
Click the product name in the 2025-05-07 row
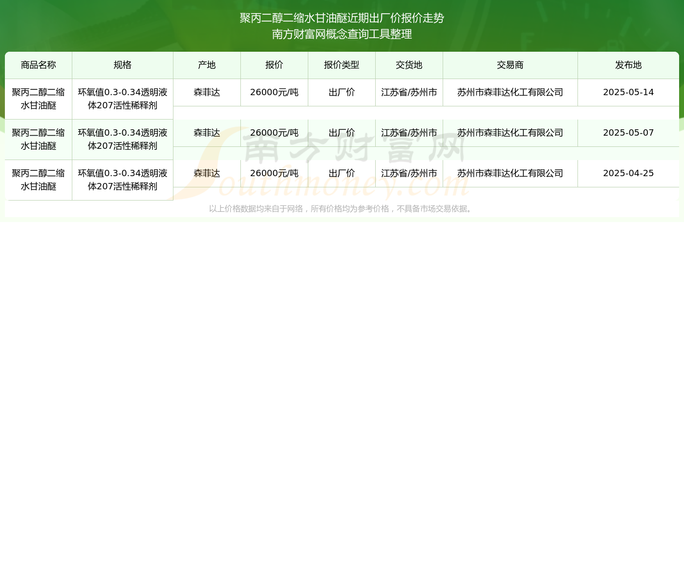pos(39,140)
